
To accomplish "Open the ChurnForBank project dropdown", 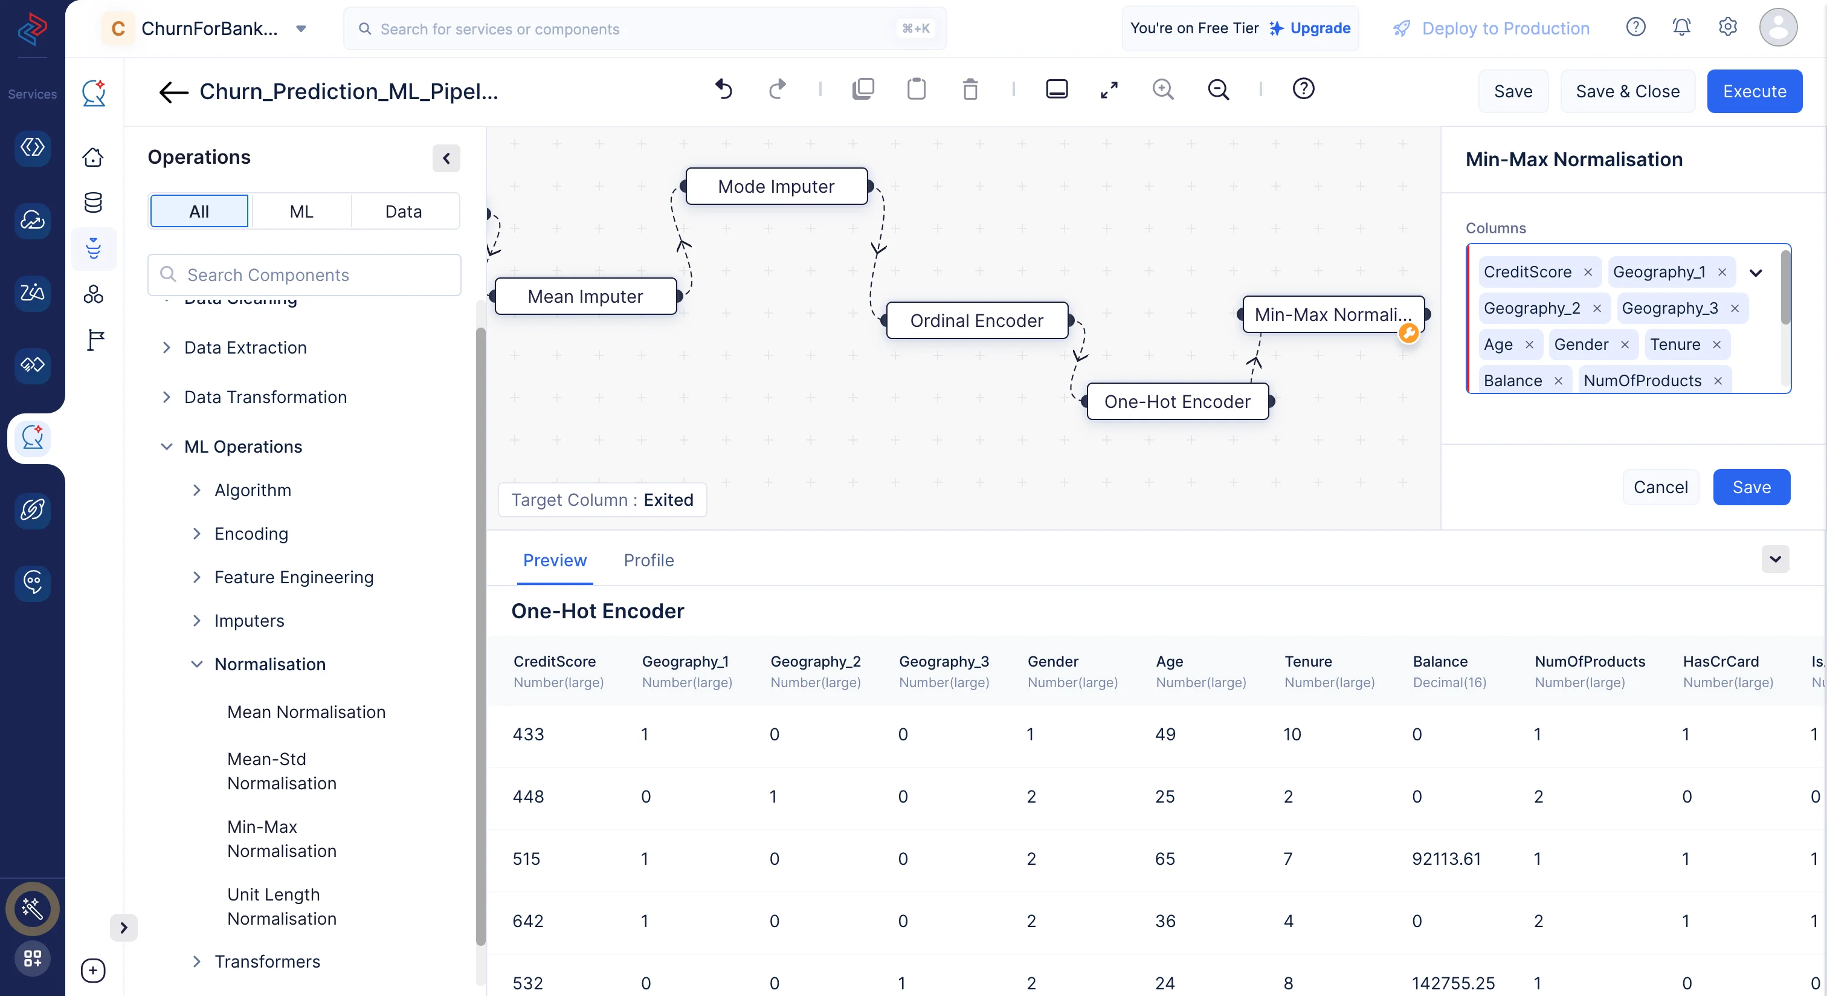I will coord(301,28).
